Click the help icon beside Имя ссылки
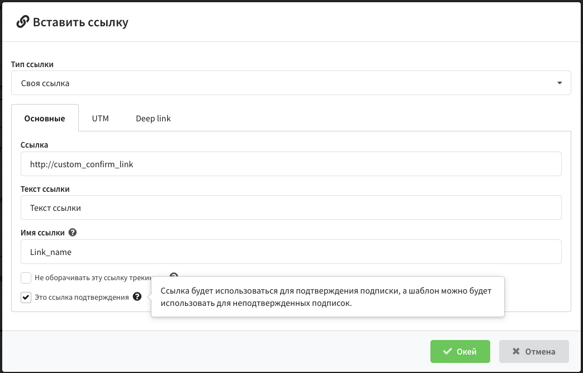Image resolution: width=583 pixels, height=373 pixels. 73,232
